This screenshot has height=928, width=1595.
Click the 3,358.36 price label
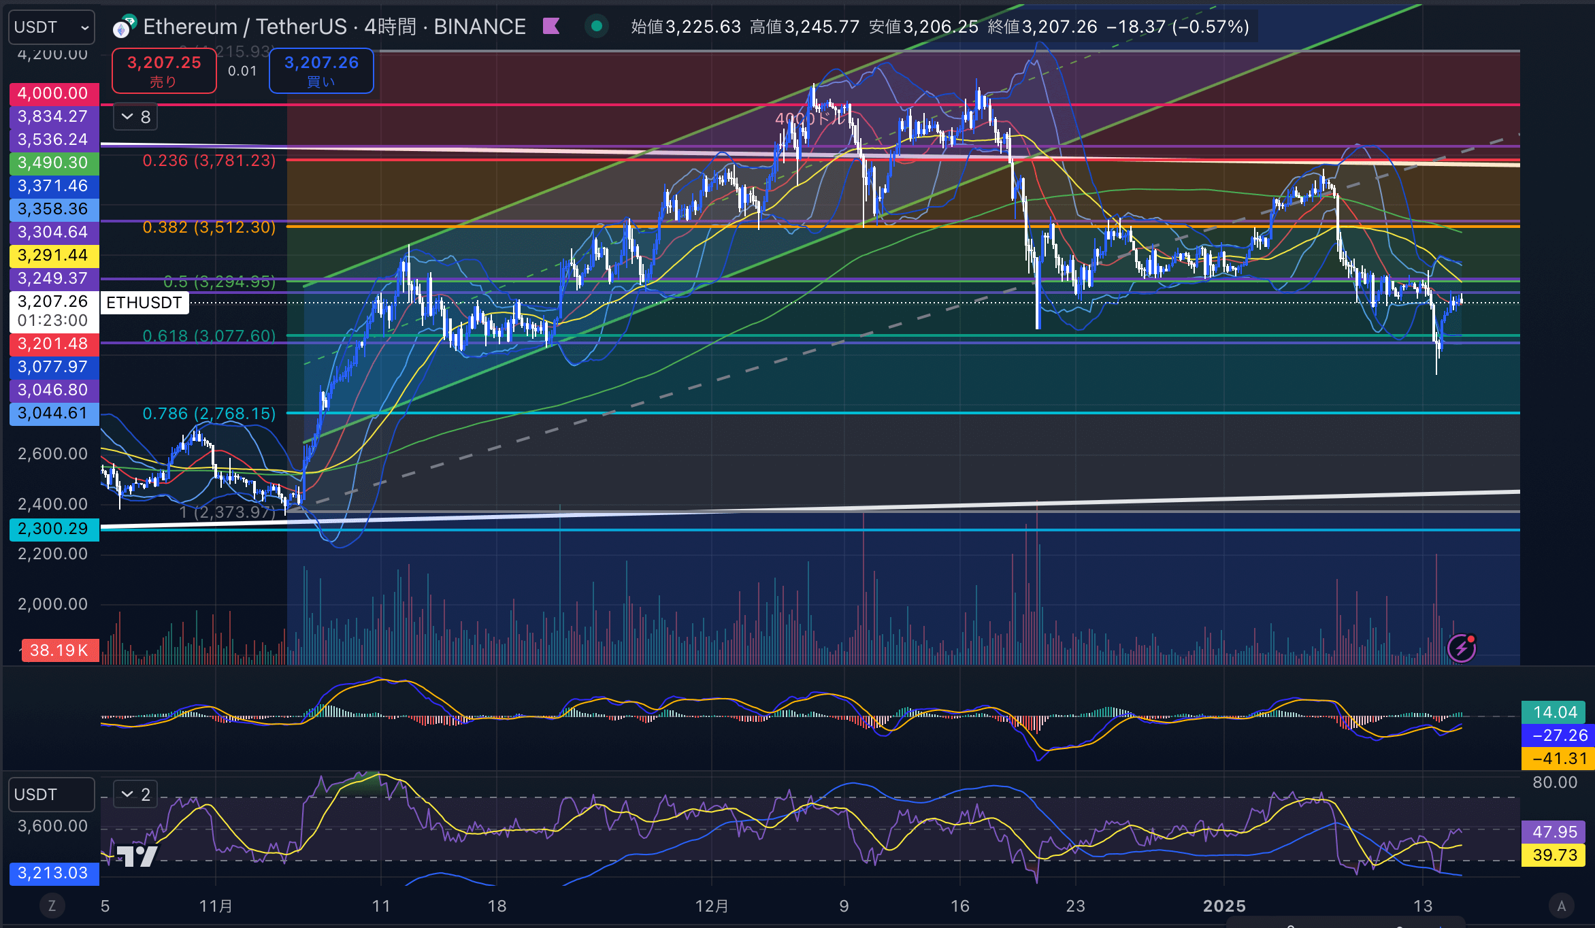pos(54,209)
